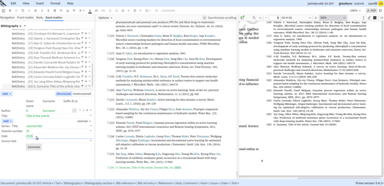Toggle the PDF viewer sidebar icon
The height and width of the screenshot is (186, 384).
(242, 18)
